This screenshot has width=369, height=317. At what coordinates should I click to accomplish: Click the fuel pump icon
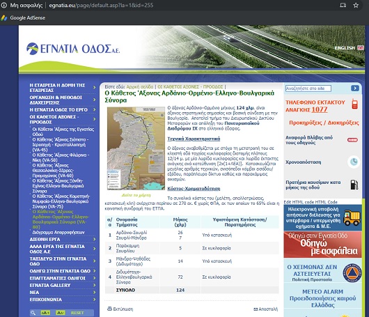click(x=354, y=185)
